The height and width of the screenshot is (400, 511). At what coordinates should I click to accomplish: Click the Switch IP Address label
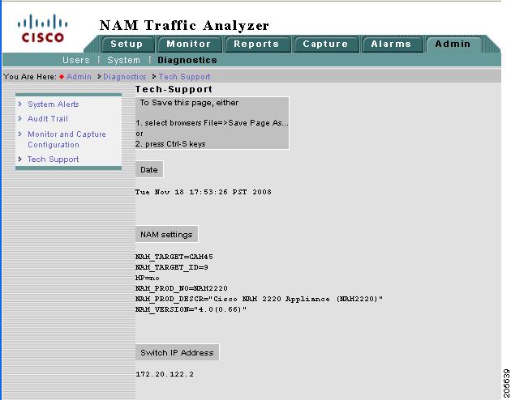pos(177,352)
